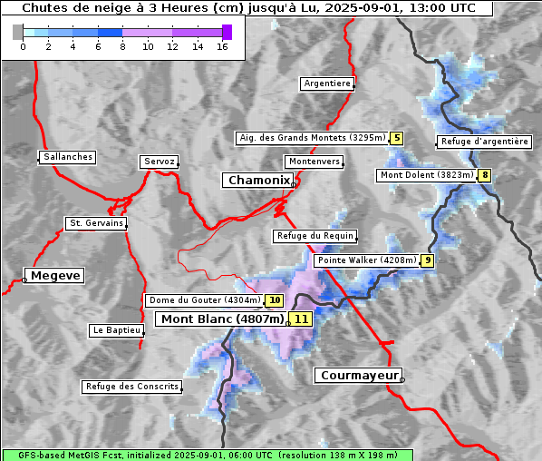Click the yellow snowfall value 8
The image size is (542, 461).
pyautogui.click(x=485, y=175)
